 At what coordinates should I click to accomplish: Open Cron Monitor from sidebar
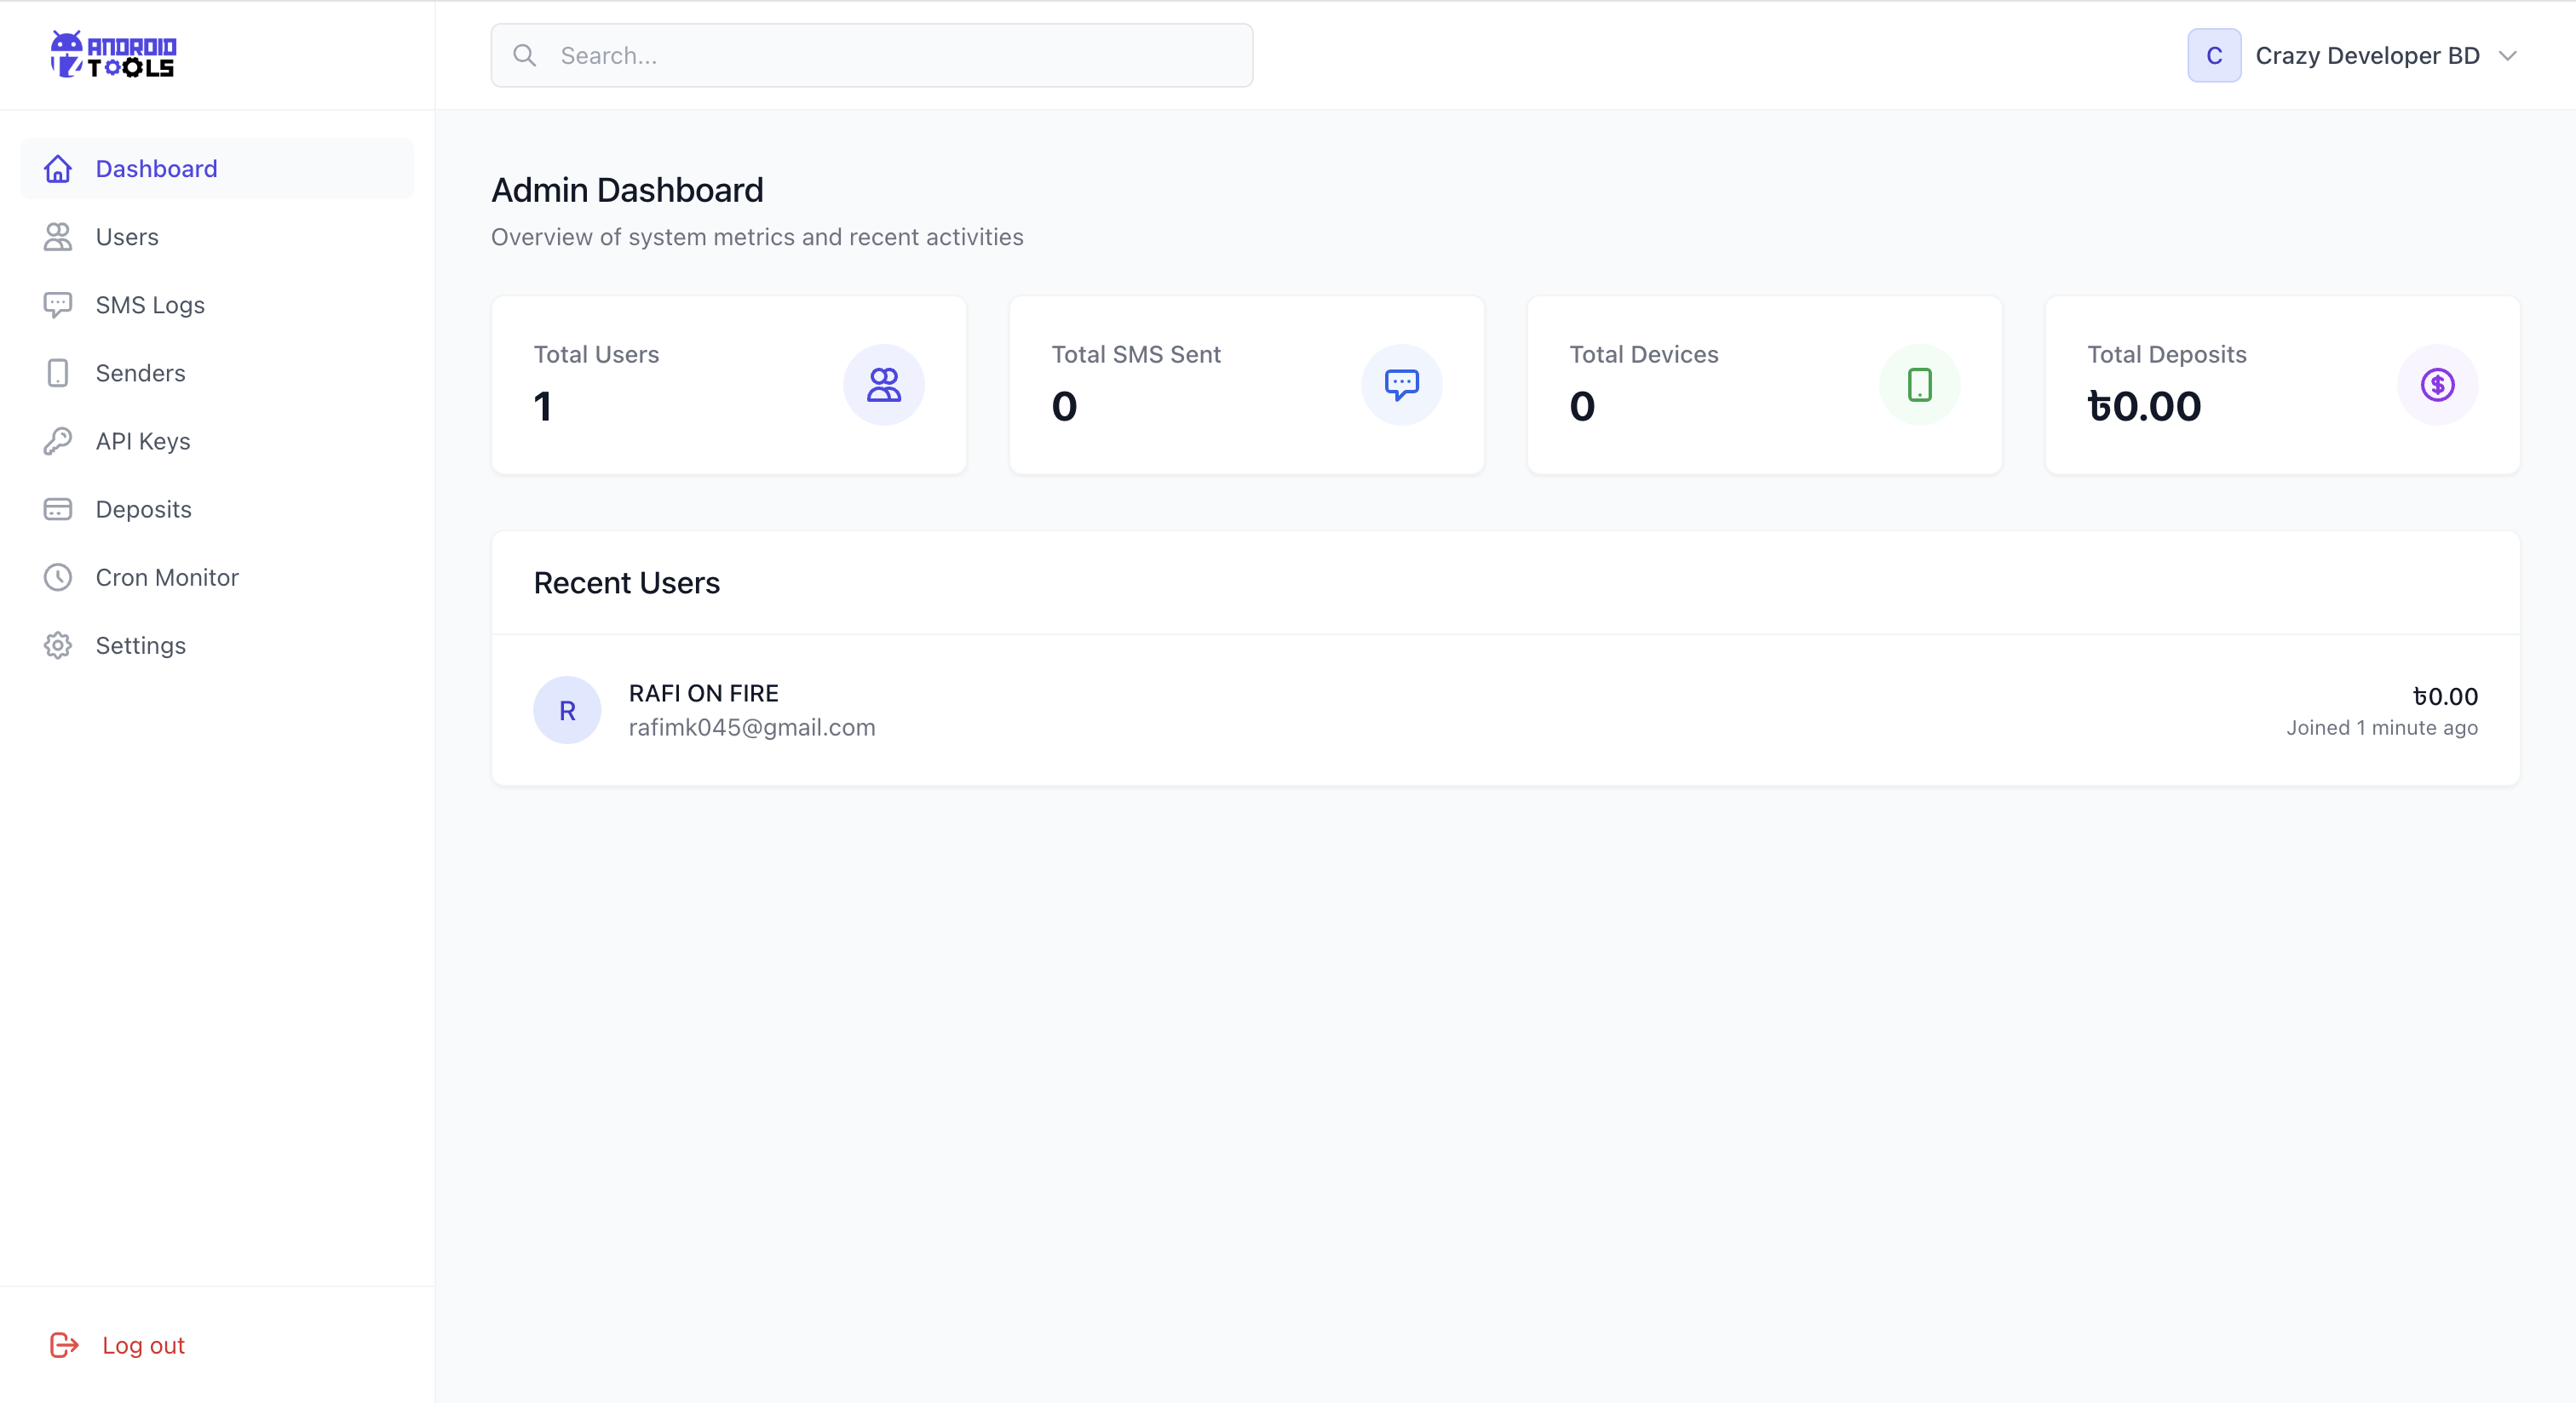pyautogui.click(x=217, y=577)
